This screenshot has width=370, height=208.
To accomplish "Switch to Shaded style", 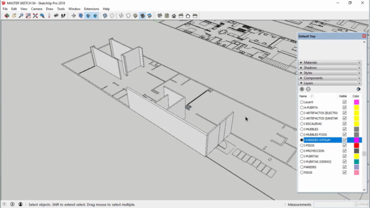I will click(135, 16).
